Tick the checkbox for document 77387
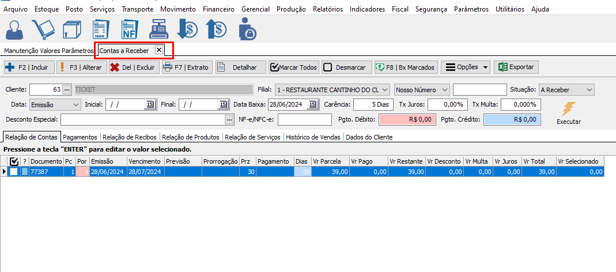This screenshot has height=272, width=616. coord(14,172)
